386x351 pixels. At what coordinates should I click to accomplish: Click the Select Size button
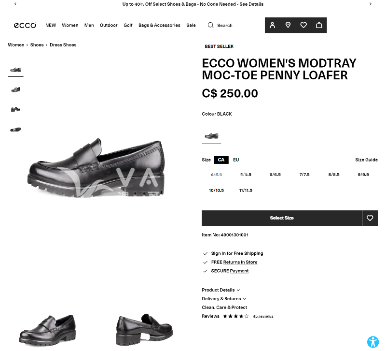coord(282,218)
